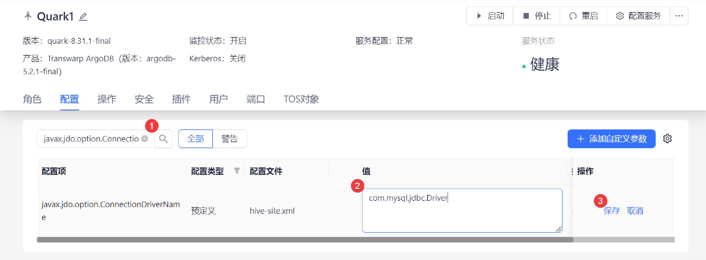Open the more actions ellipsis menu
The height and width of the screenshot is (260, 706).
point(679,16)
